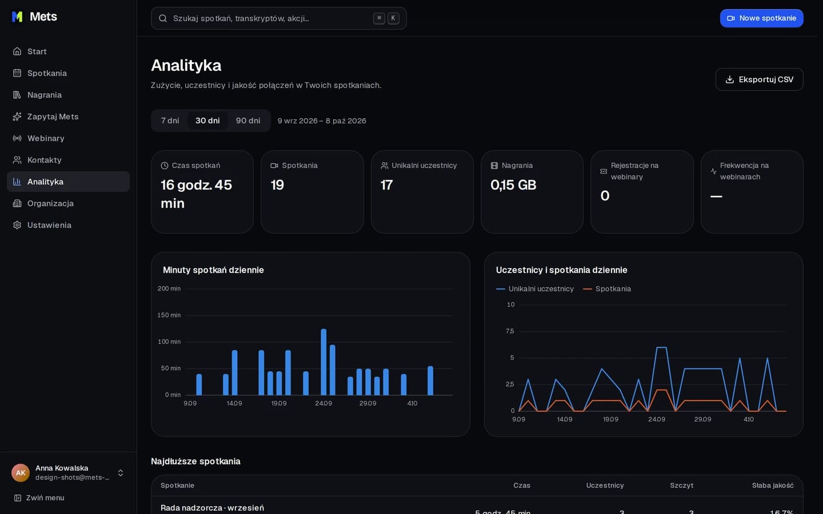This screenshot has width=823, height=514.
Task: Open Start via its home icon
Action: coord(17,51)
